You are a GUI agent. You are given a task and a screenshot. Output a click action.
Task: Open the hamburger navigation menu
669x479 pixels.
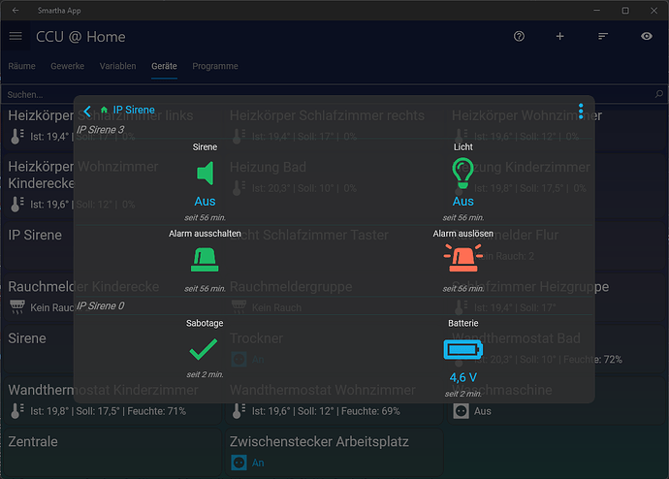(x=16, y=36)
